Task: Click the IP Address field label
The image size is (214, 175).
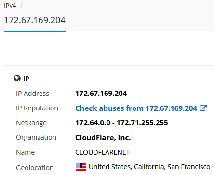Action: [x=32, y=94]
